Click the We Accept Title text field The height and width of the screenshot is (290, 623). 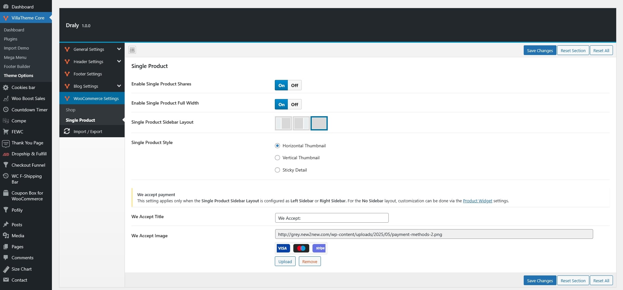coord(331,218)
